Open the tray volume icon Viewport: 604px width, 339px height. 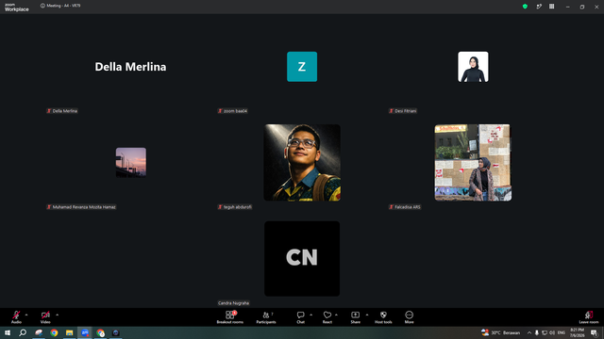[552, 332]
